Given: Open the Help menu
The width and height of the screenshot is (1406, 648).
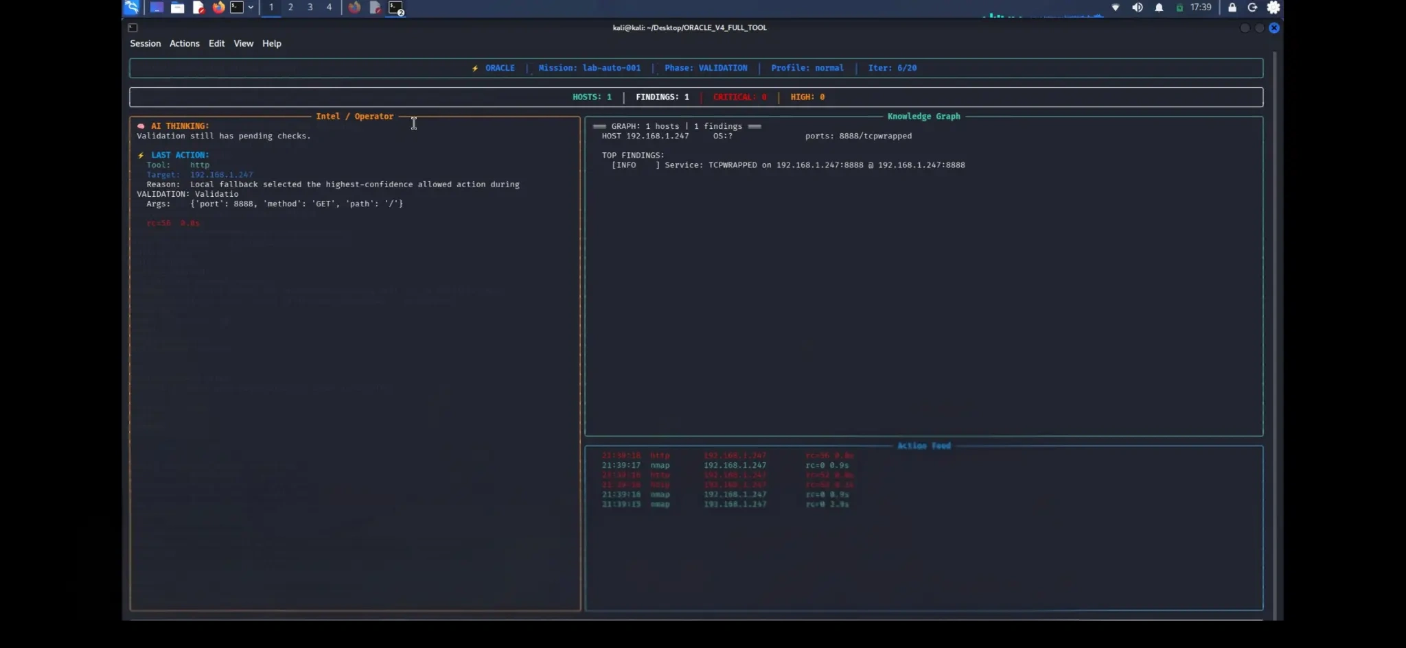Looking at the screenshot, I should click(x=272, y=43).
